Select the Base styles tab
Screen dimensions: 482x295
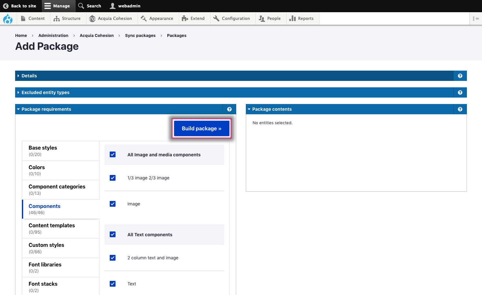tap(61, 151)
